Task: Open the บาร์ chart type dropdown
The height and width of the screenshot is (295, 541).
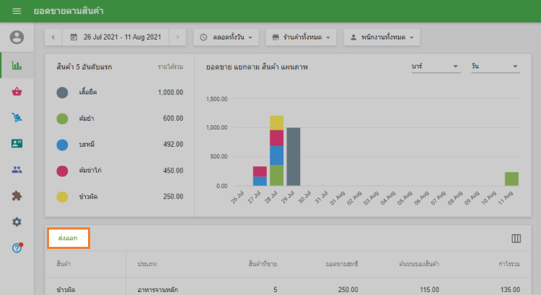Action: 434,66
